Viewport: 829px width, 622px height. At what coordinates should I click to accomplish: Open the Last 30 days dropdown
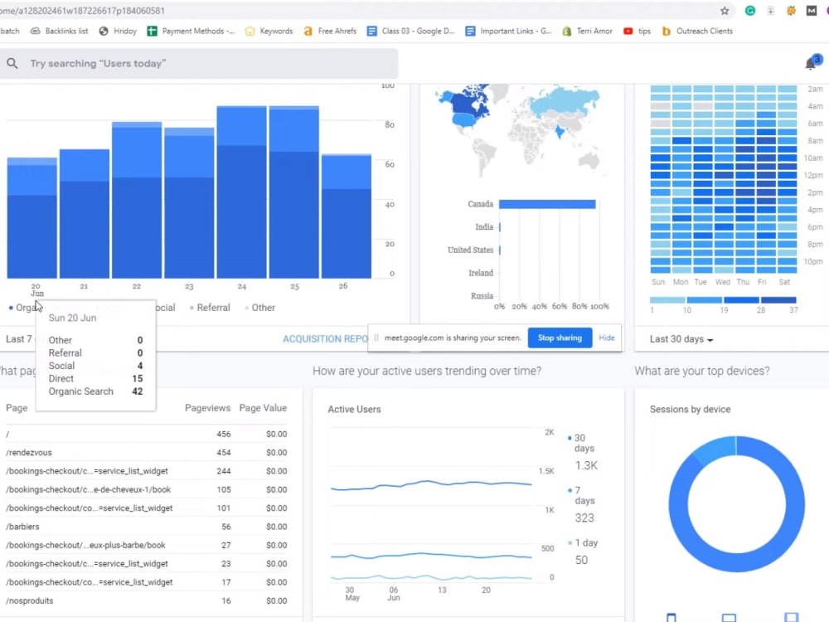click(681, 339)
